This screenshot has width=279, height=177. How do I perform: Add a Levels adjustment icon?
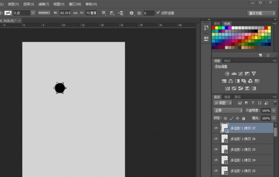pos(234,74)
